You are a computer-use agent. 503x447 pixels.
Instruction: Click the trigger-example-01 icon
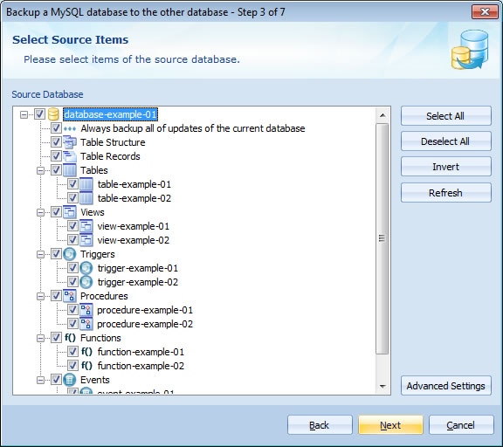86,268
